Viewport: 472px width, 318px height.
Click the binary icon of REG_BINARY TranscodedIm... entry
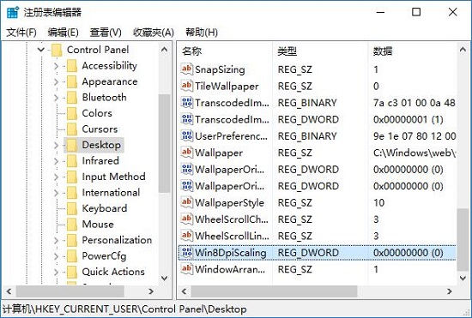pyautogui.click(x=186, y=103)
